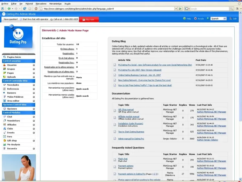Click the Novedades sidebar icon

(x=4, y=85)
